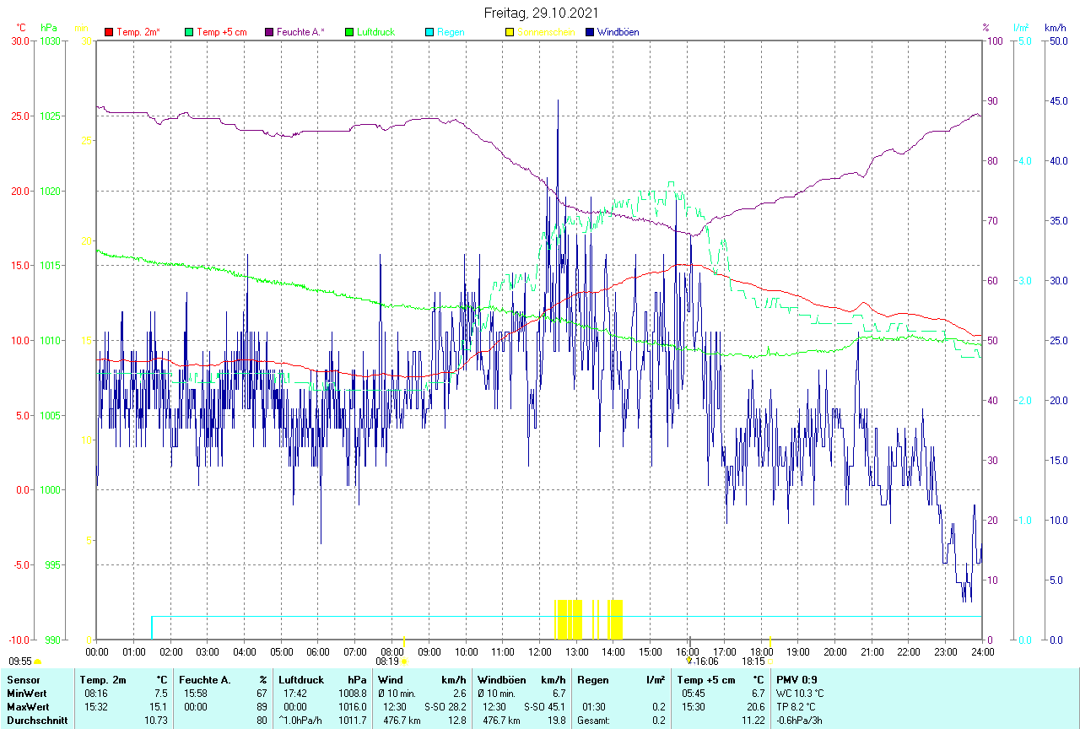The height and width of the screenshot is (729, 1080).
Task: Click the chart title 'Freitag, 29.10.2021'
Action: 541,13
